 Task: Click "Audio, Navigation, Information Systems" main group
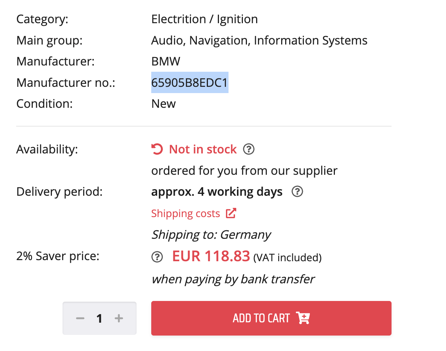click(259, 40)
